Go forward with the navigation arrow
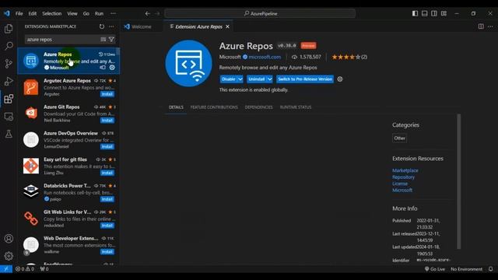The width and height of the screenshot is (498, 280). coord(157,14)
